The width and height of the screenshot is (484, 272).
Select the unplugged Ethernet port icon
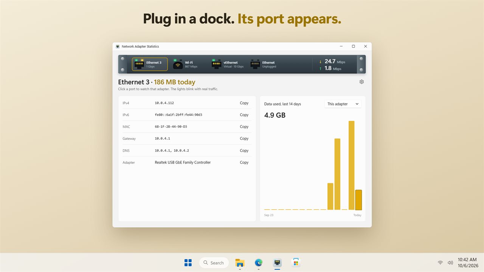[255, 64]
